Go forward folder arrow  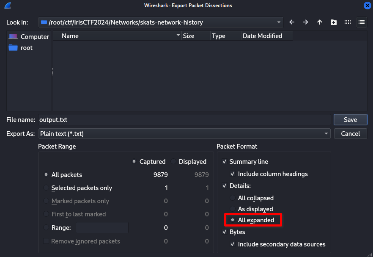pos(306,22)
